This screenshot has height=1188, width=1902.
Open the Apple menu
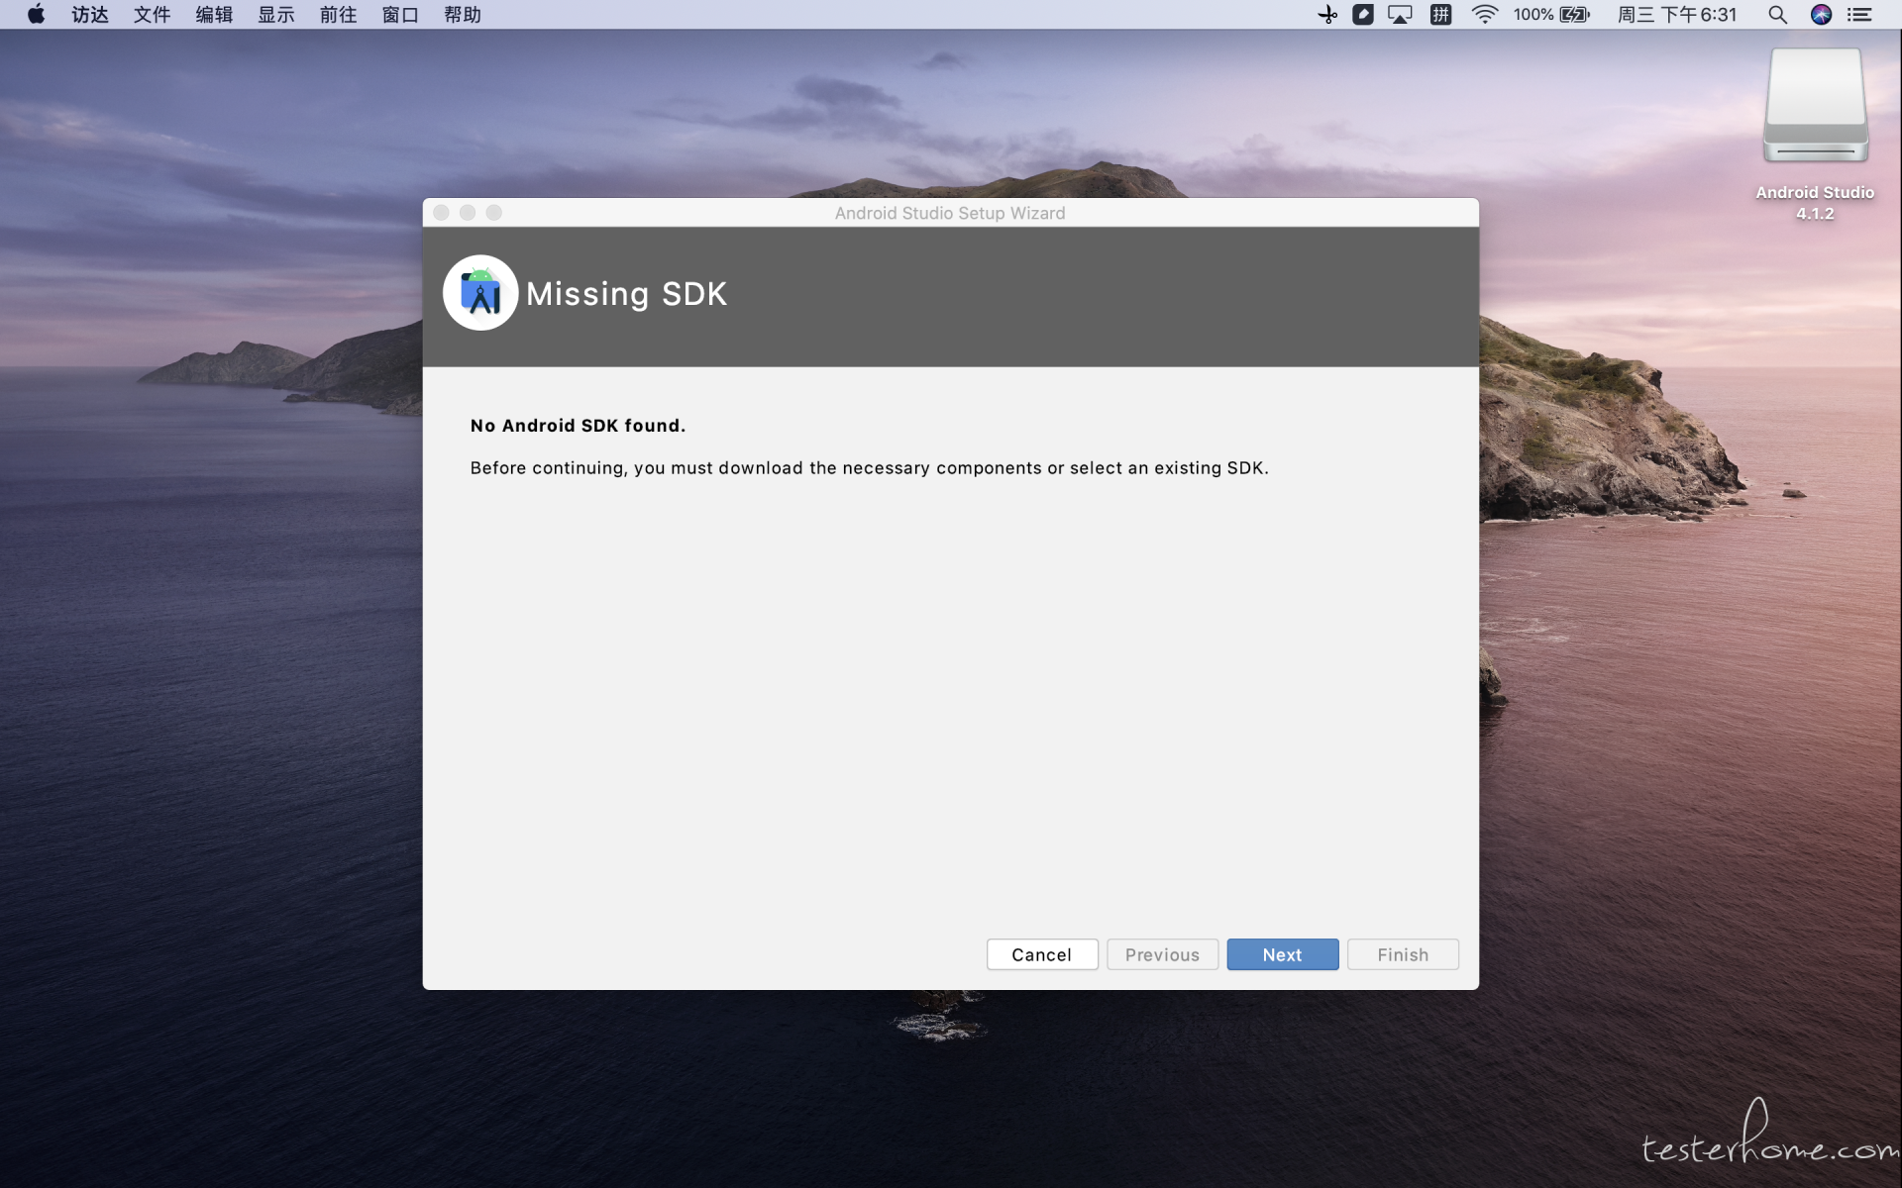[36, 14]
